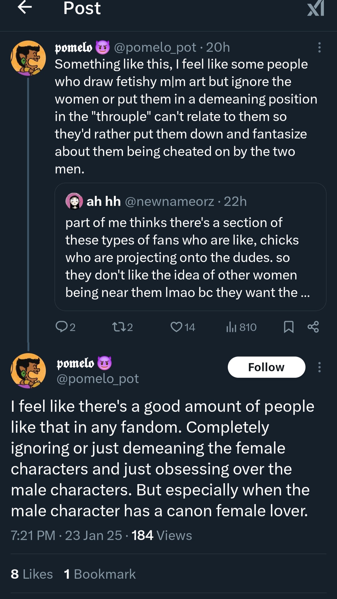Screen dimensions: 337x599
Task: View the 1 Bookmark count
Action: coord(100,574)
